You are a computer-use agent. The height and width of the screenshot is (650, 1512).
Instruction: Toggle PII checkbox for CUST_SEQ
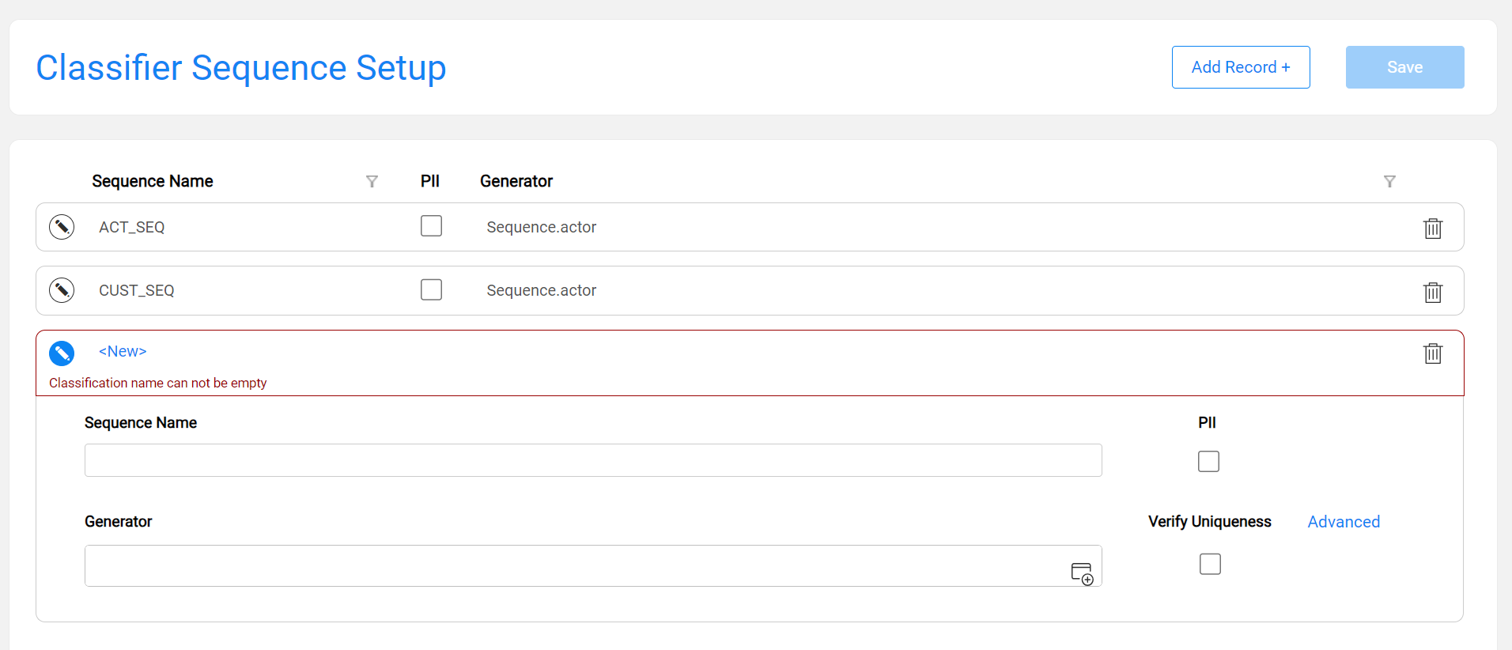point(431,289)
